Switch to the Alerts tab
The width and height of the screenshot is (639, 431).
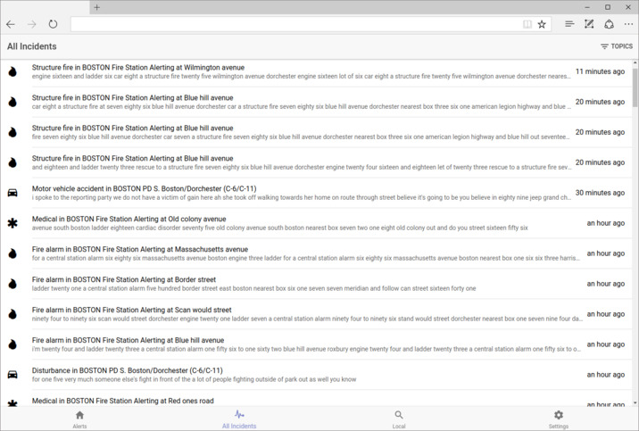tap(79, 419)
